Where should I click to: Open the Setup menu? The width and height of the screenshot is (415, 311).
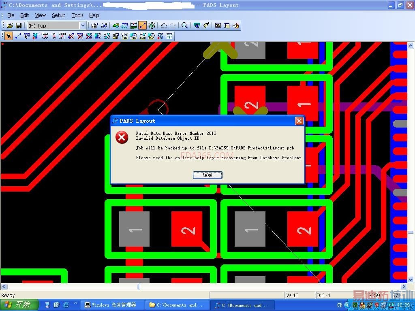tap(58, 15)
